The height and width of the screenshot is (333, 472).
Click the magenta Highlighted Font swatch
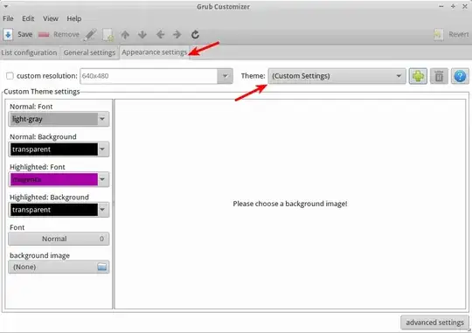54,179
